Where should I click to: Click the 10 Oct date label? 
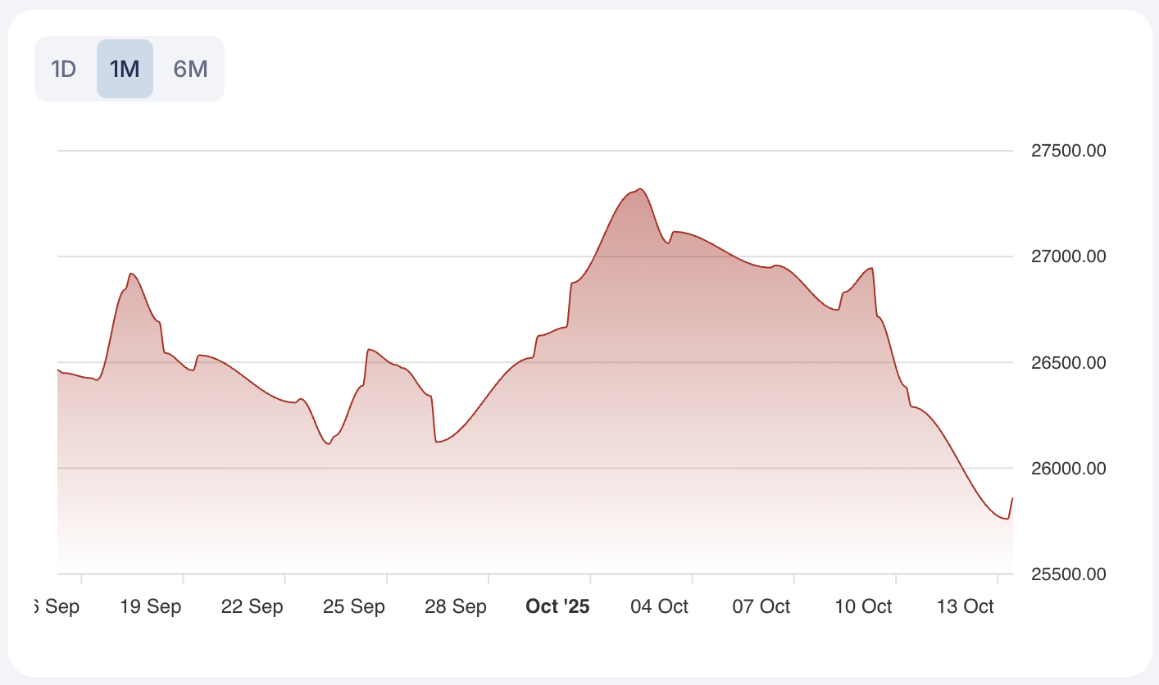tap(863, 607)
